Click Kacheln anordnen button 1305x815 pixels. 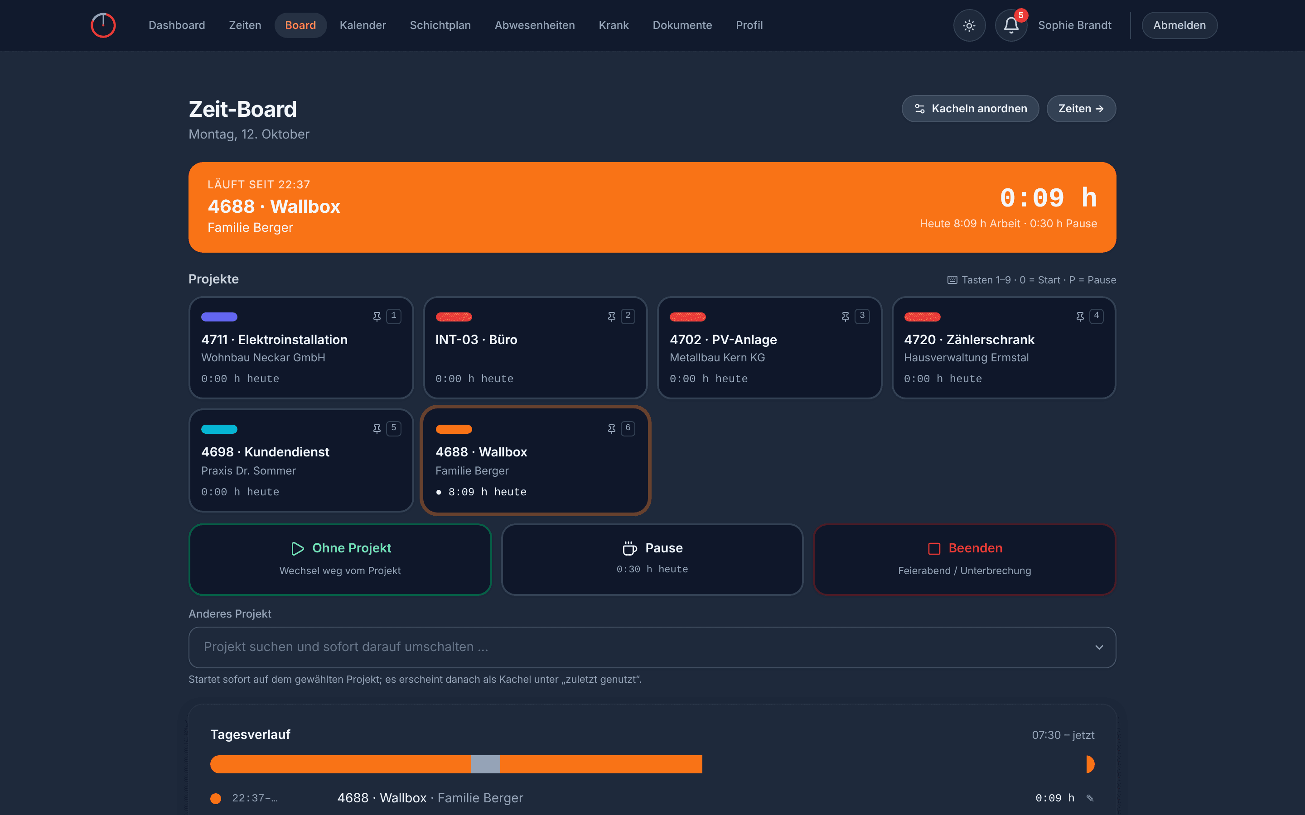pyautogui.click(x=970, y=109)
